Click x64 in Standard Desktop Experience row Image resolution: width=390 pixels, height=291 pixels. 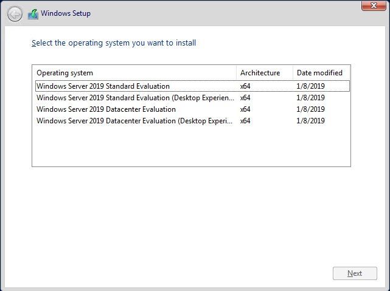click(x=245, y=98)
